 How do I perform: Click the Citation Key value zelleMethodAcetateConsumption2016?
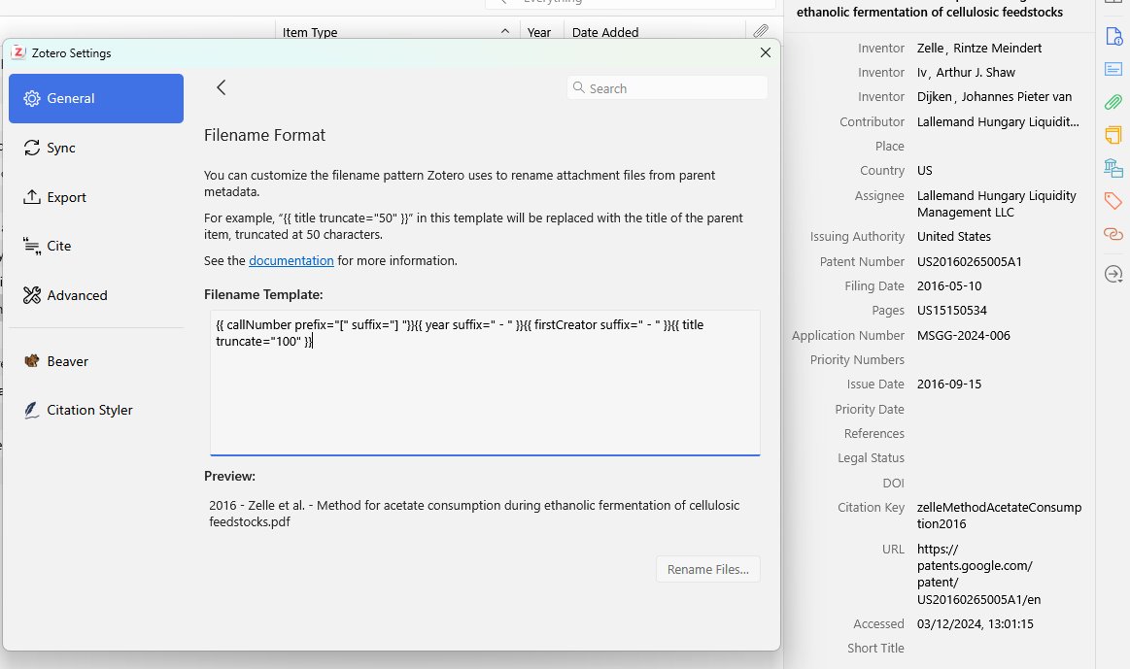point(999,516)
